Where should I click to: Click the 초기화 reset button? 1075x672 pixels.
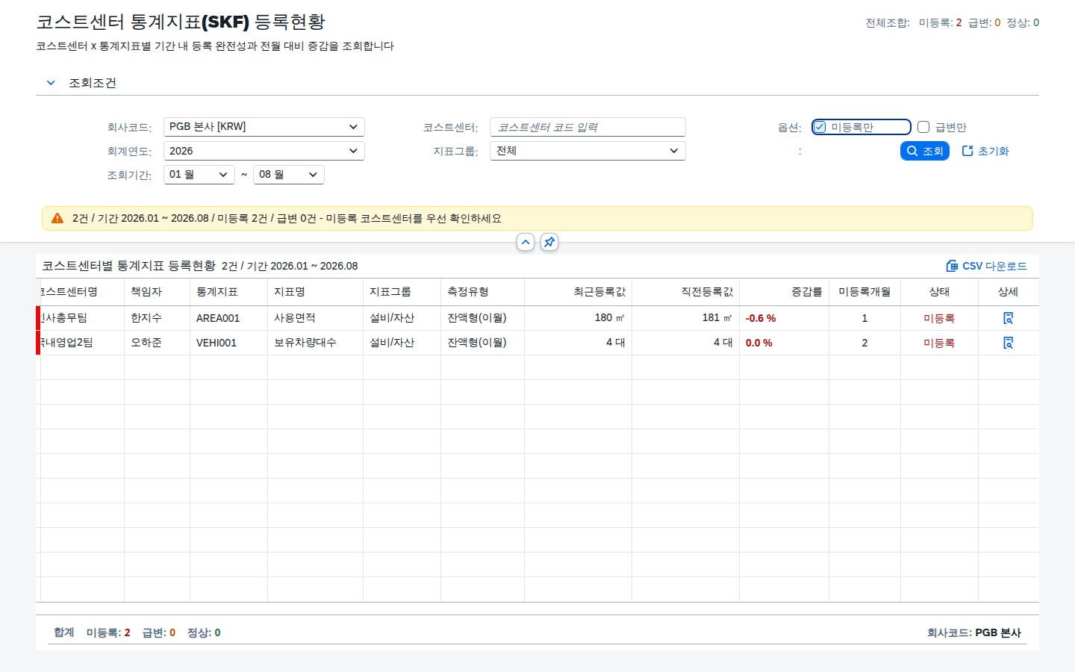(x=985, y=151)
